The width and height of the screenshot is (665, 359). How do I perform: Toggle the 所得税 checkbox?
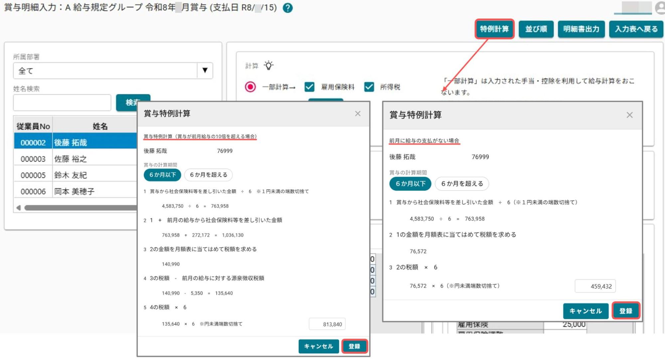point(369,87)
